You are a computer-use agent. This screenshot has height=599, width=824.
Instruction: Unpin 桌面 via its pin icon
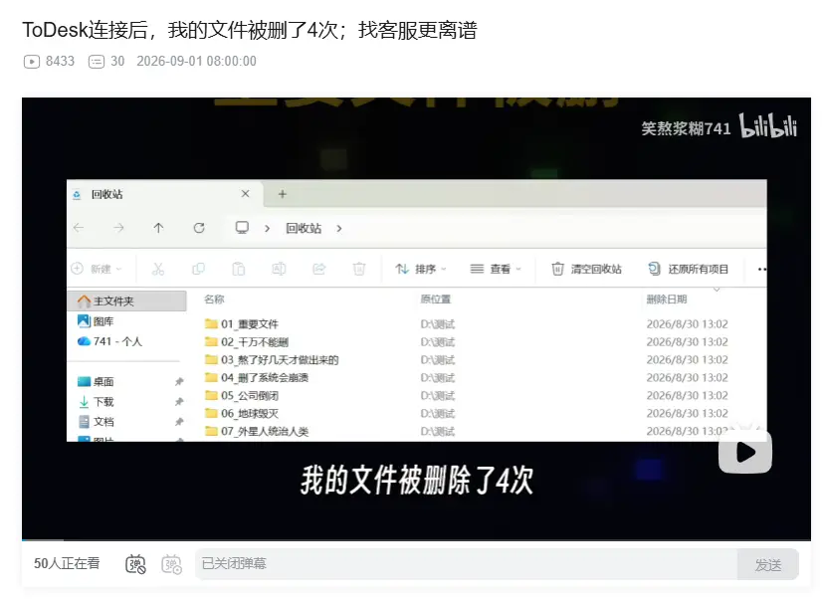179,381
